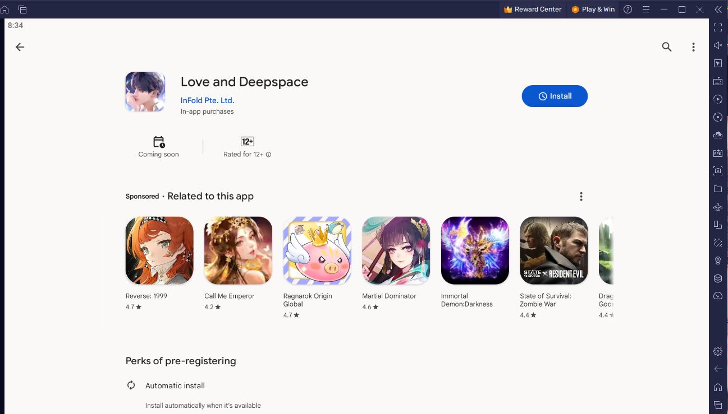This screenshot has width=728, height=414.
Task: Click the blue Install button
Action: (x=555, y=96)
